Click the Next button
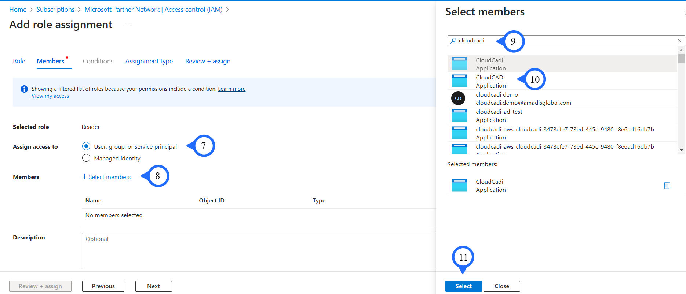Image resolution: width=686 pixels, height=294 pixels. 154,286
